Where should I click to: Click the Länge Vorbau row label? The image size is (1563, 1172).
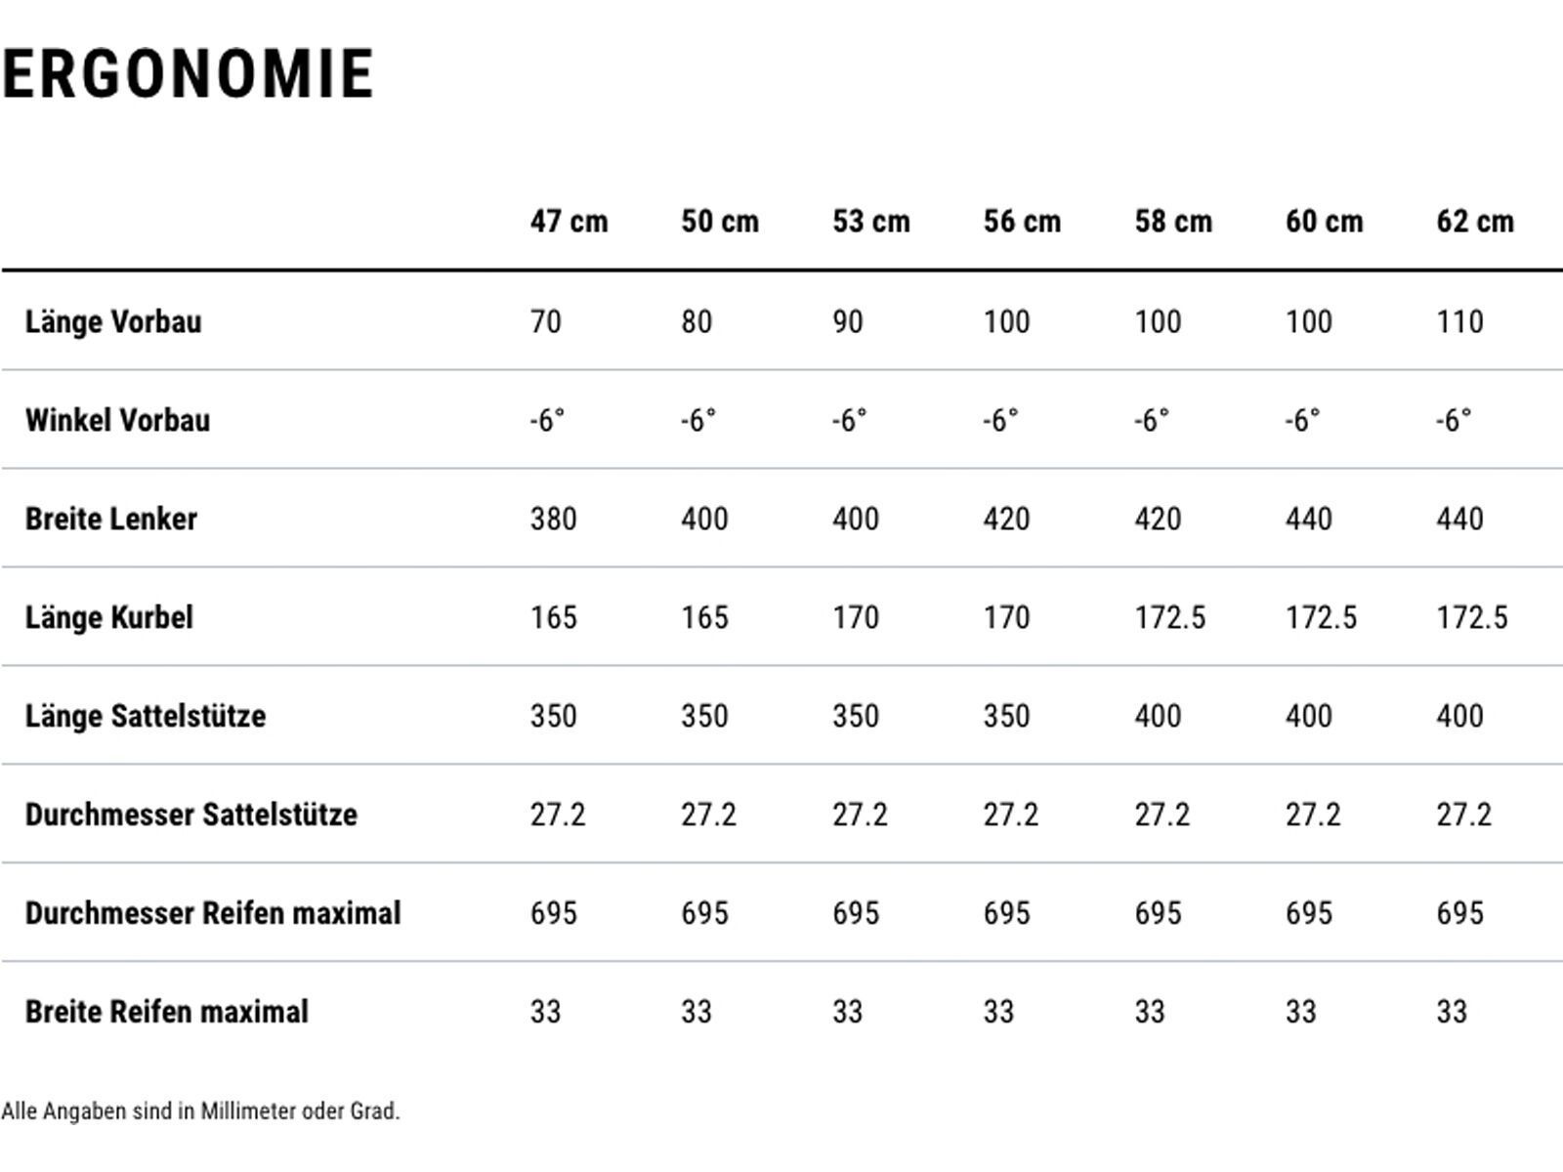(113, 321)
